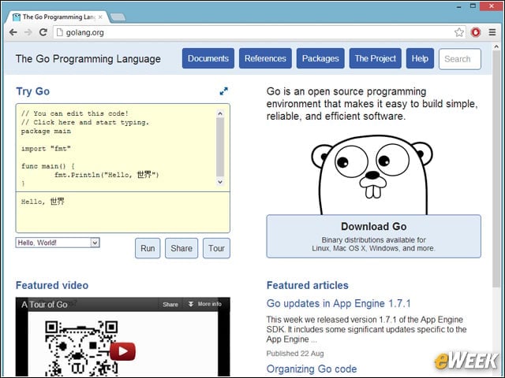Expand the Try Go editor to full size
Screen dimensions: 505x378
[223, 91]
